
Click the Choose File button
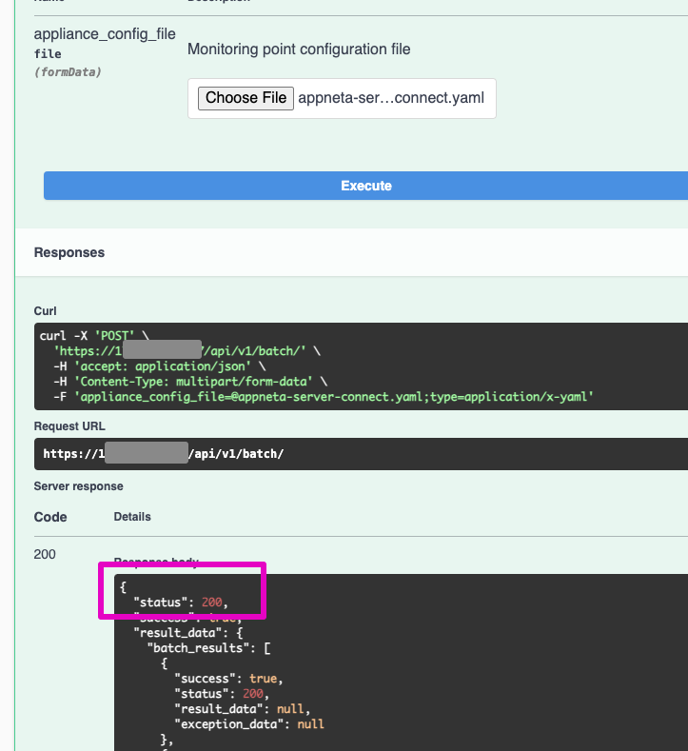point(246,98)
